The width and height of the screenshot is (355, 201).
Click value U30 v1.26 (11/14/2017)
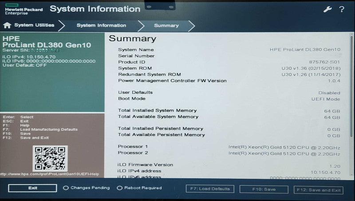click(311, 74)
